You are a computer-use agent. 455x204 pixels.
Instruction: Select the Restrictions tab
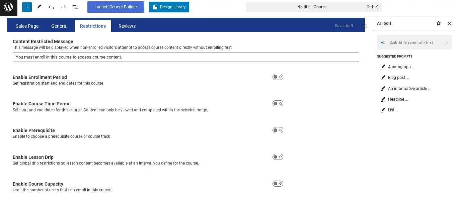93,26
